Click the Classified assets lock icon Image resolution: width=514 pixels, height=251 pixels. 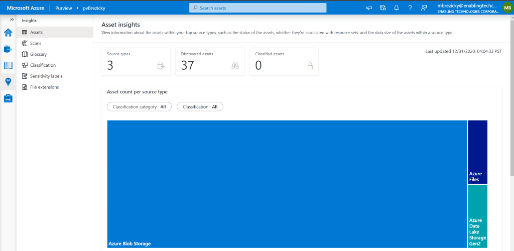pos(310,66)
